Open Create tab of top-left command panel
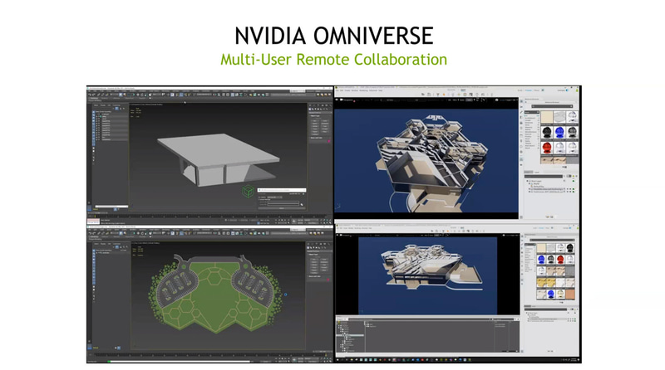This screenshot has width=665, height=370. tap(310, 105)
